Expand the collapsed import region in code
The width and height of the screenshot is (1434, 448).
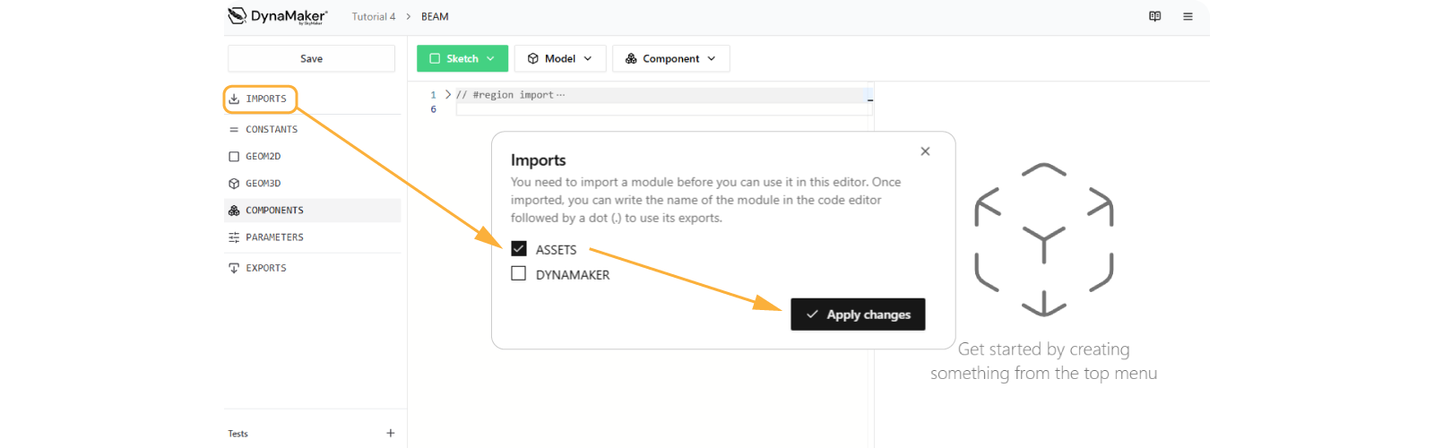click(x=448, y=94)
